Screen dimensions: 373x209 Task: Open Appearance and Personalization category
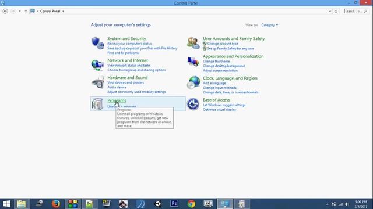tap(233, 56)
